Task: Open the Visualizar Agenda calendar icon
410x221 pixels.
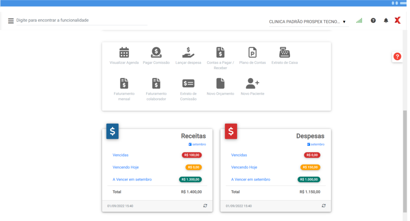Action: [x=124, y=52]
